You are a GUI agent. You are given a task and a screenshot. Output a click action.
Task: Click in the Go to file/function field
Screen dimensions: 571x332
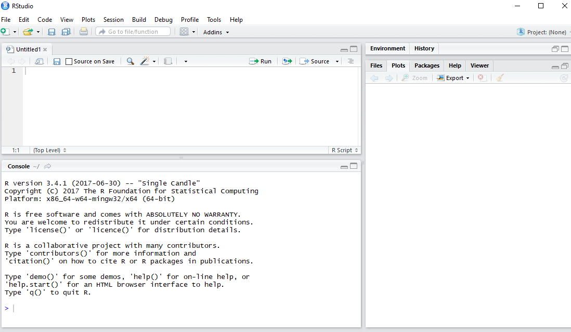[133, 32]
